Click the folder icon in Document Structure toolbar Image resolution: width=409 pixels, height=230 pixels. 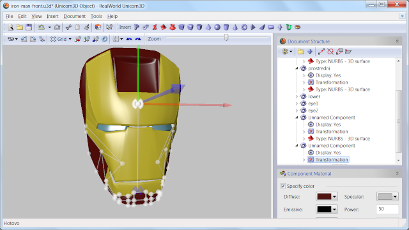point(301,52)
